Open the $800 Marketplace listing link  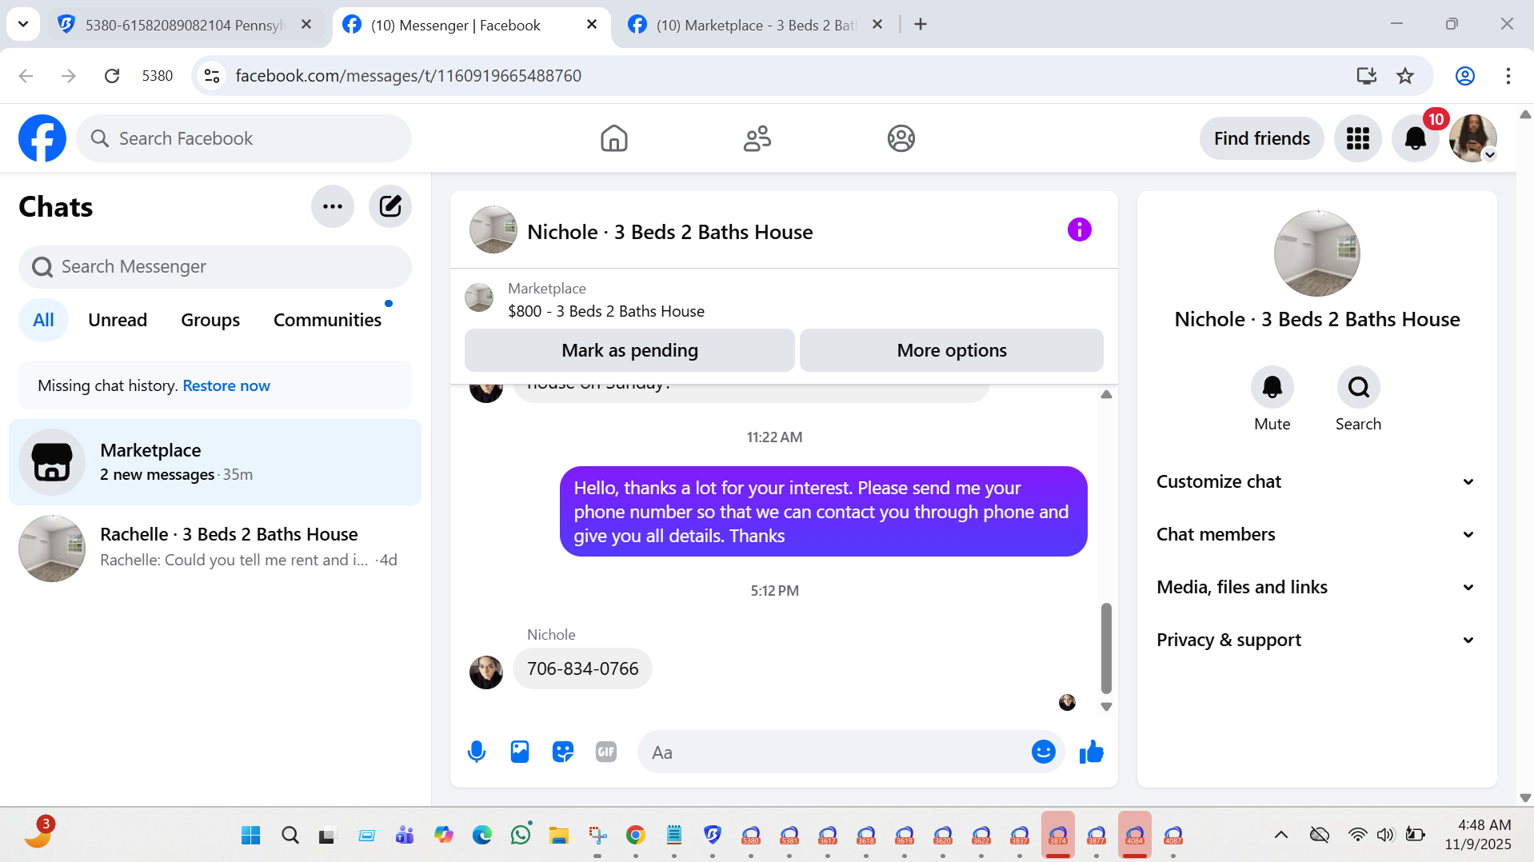(606, 311)
